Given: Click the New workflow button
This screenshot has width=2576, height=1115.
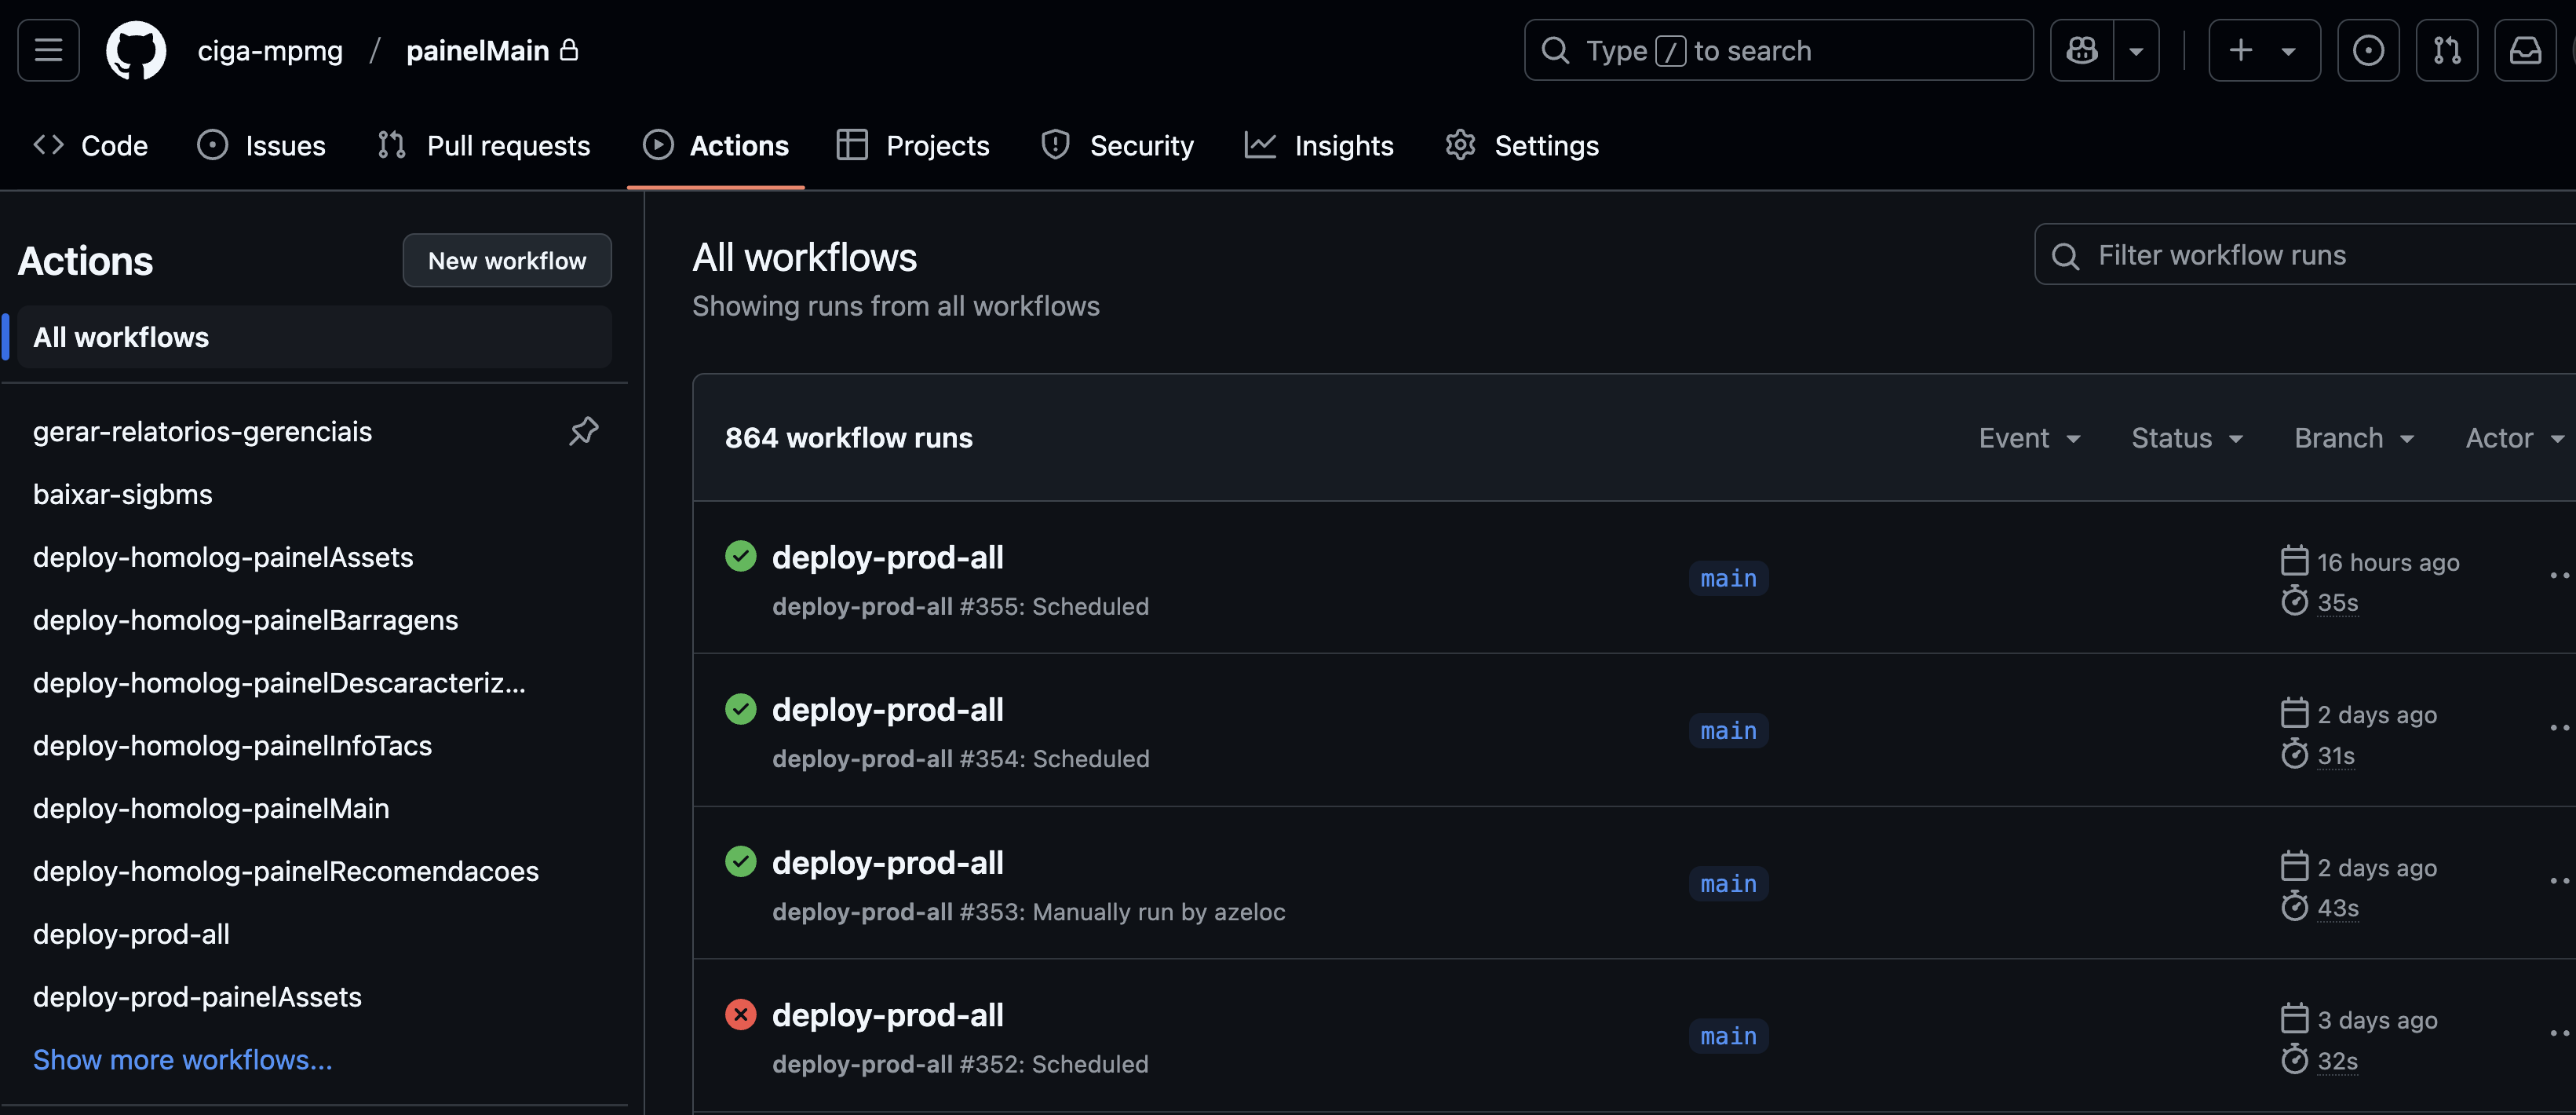Looking at the screenshot, I should coord(507,260).
